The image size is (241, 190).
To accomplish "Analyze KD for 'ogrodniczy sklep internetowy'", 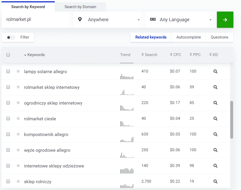I will click(215, 103).
